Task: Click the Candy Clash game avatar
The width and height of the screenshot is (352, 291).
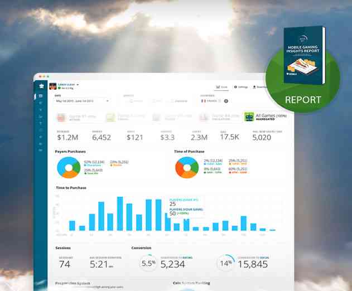Action: (53, 86)
